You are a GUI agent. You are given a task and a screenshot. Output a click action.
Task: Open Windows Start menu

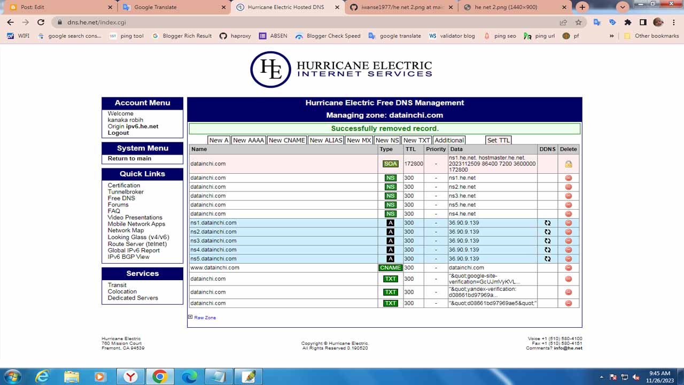point(12,376)
